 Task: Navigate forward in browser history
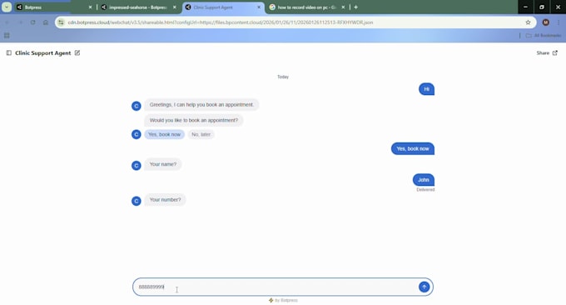point(20,22)
